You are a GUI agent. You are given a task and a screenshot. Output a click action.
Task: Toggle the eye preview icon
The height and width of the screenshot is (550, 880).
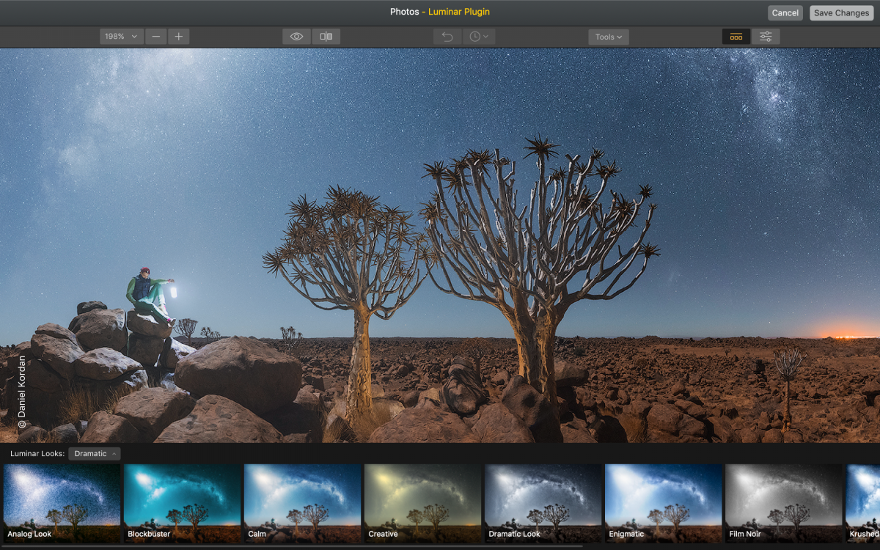pos(297,37)
